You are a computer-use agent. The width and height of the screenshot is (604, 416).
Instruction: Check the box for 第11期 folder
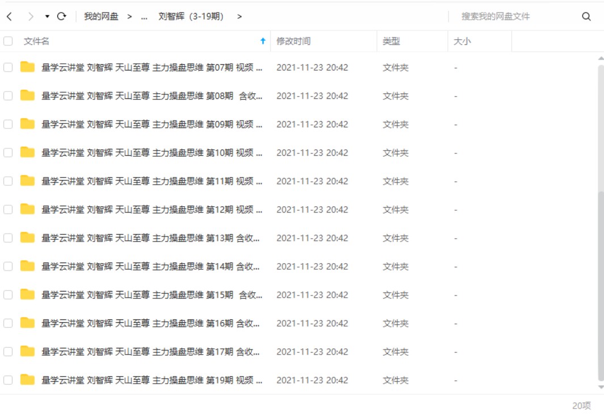tap(8, 181)
